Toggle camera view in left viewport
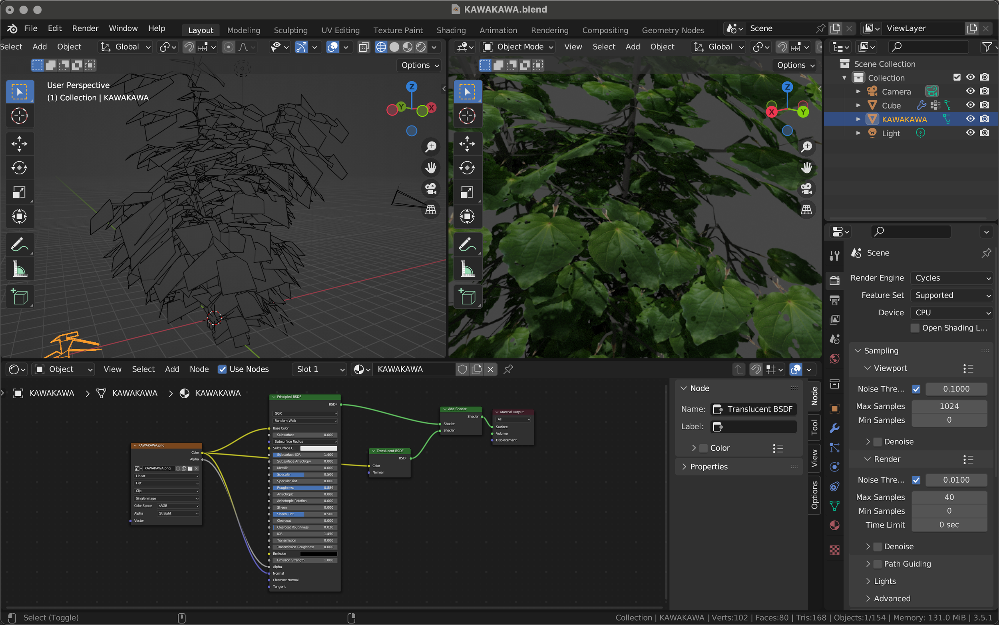Viewport: 999px width, 625px height. [x=431, y=188]
